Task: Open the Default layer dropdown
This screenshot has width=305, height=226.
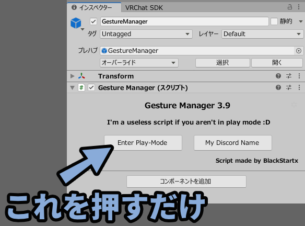Action: click(x=262, y=34)
